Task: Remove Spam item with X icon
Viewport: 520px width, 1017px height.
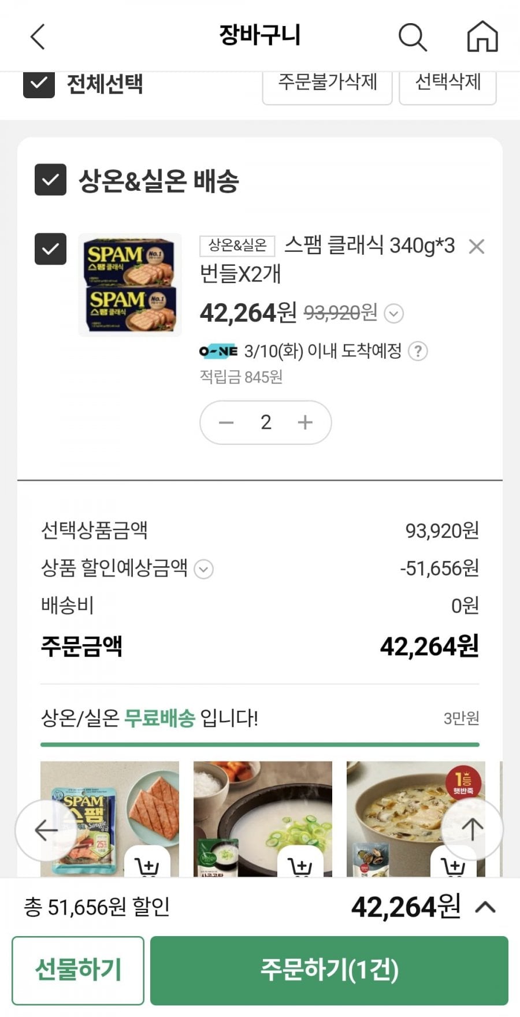Action: point(477,247)
